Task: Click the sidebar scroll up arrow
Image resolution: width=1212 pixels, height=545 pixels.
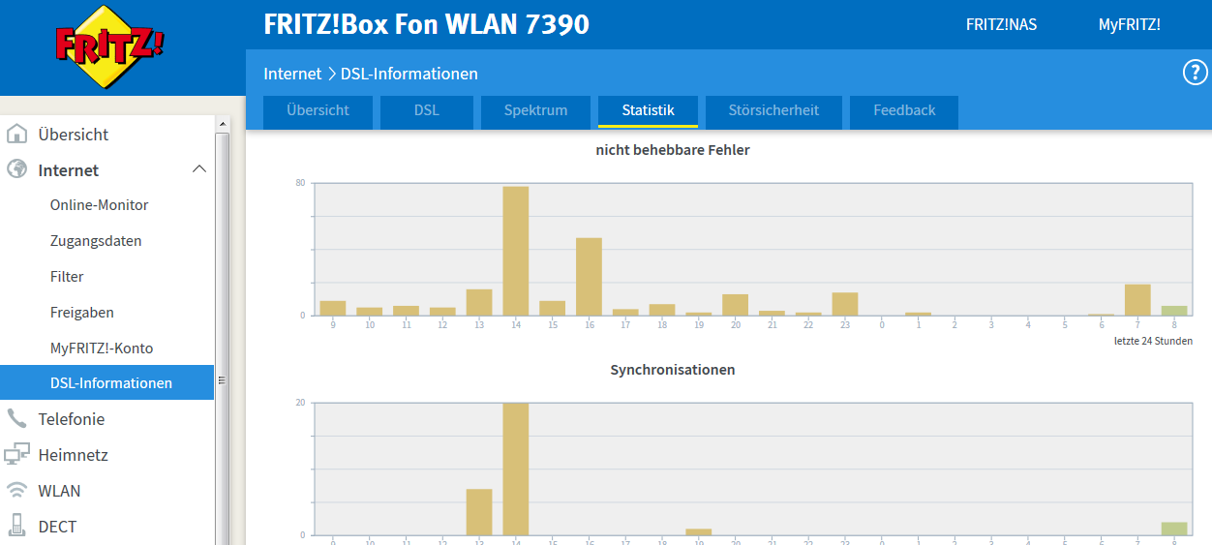Action: (223, 124)
